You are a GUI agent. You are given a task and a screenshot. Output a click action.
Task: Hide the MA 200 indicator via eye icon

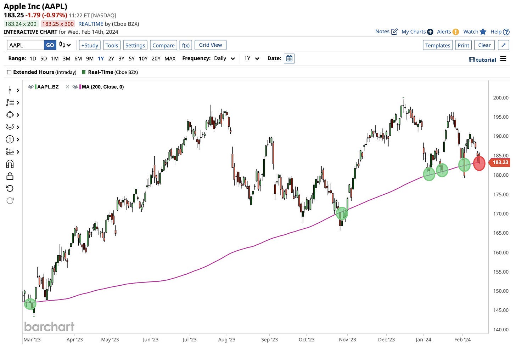click(75, 87)
